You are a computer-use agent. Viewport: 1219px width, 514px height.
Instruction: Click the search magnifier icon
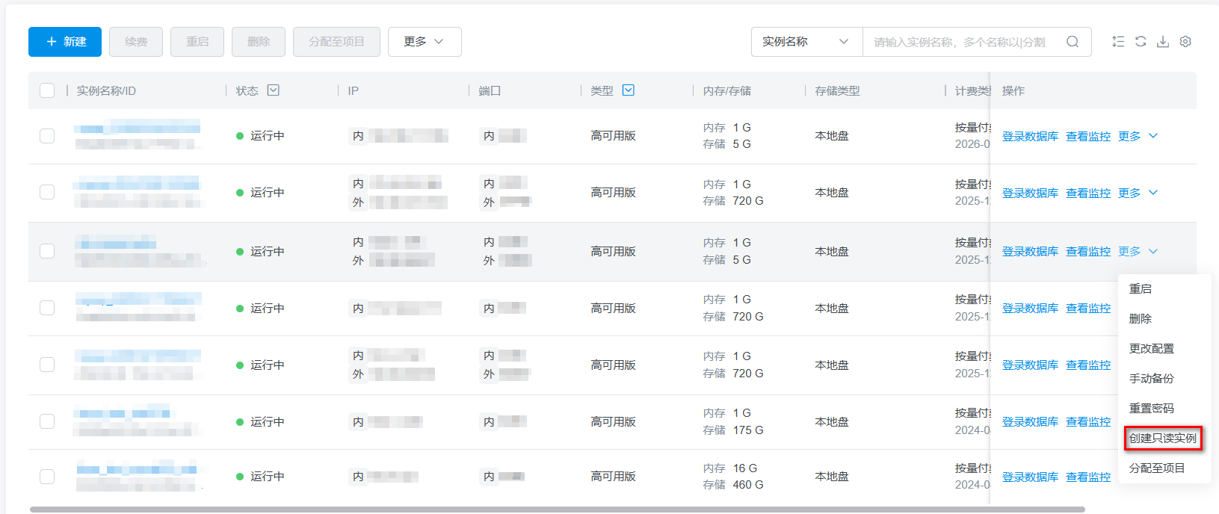tap(1073, 42)
